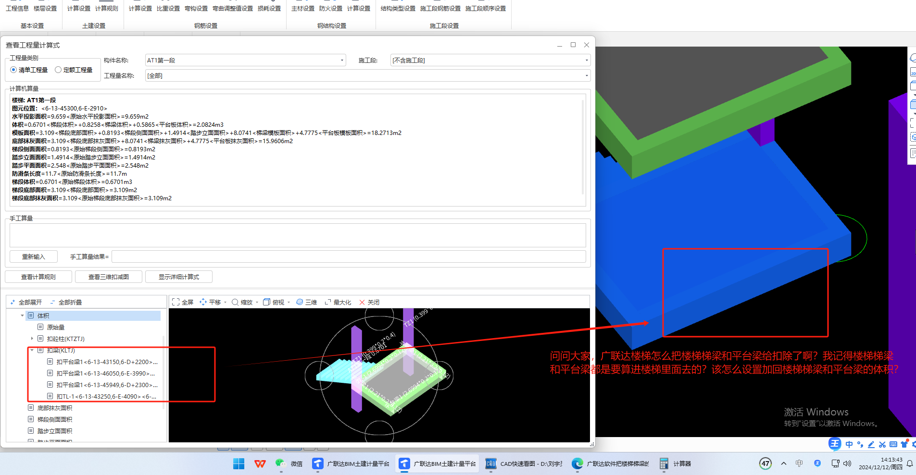Click the 查看三维扣减图 button
Image resolution: width=916 pixels, height=475 pixels.
(x=109, y=277)
